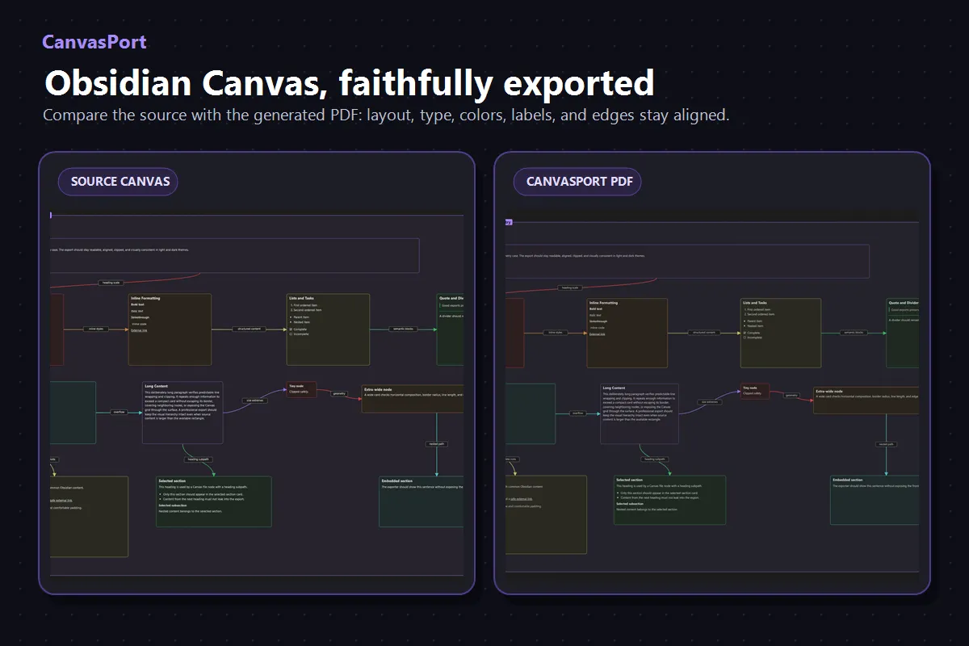Image resolution: width=969 pixels, height=646 pixels.
Task: Select Embedded section heading in Source Canvas
Action: [x=396, y=480]
